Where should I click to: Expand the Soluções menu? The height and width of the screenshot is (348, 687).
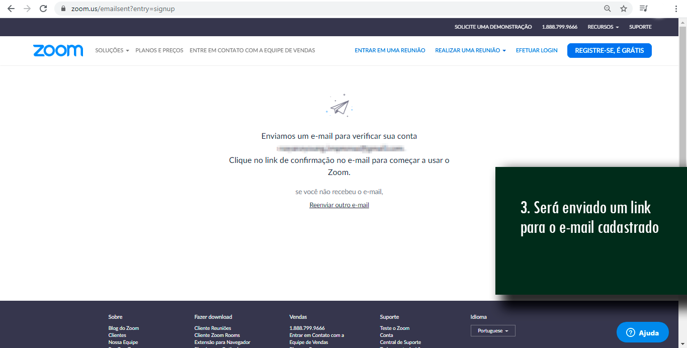112,50
